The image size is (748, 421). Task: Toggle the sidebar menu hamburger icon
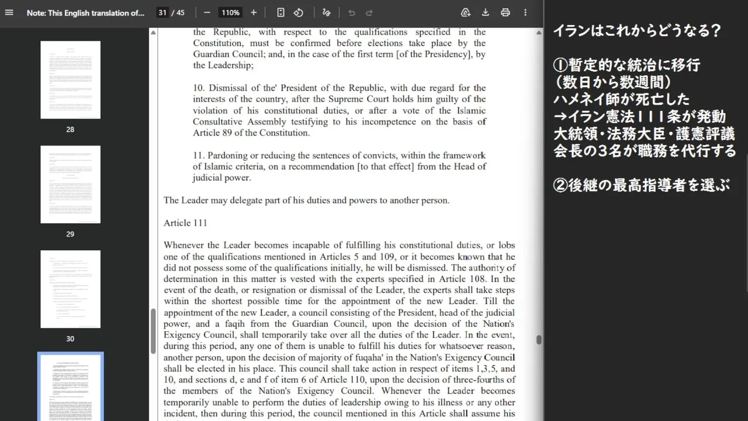[9, 12]
